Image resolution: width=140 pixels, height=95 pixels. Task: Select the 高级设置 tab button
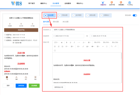click(91, 15)
